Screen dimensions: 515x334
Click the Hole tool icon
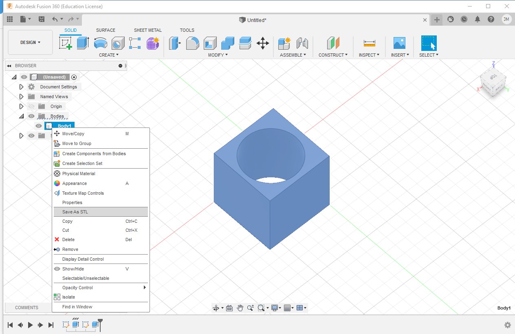(118, 43)
